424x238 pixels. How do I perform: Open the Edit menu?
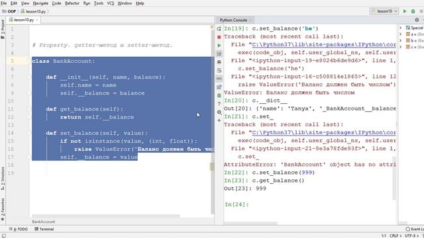(x=14, y=3)
